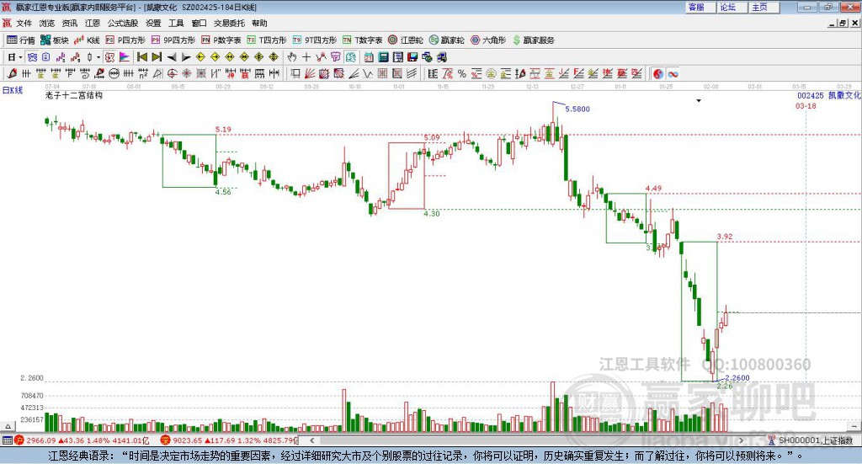Click the 5.5800 high price label
The width and height of the screenshot is (862, 464).
coord(577,109)
